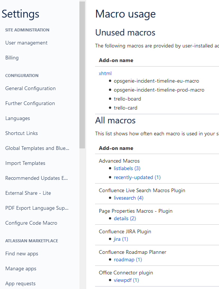Click the Settings sidebar title

[21, 14]
